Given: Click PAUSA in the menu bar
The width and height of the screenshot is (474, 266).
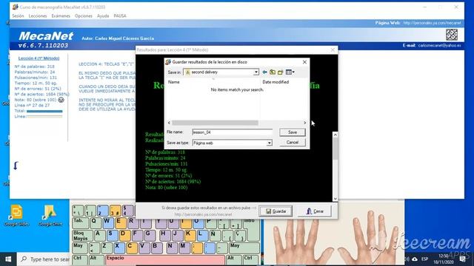Looking at the screenshot, I should [120, 16].
